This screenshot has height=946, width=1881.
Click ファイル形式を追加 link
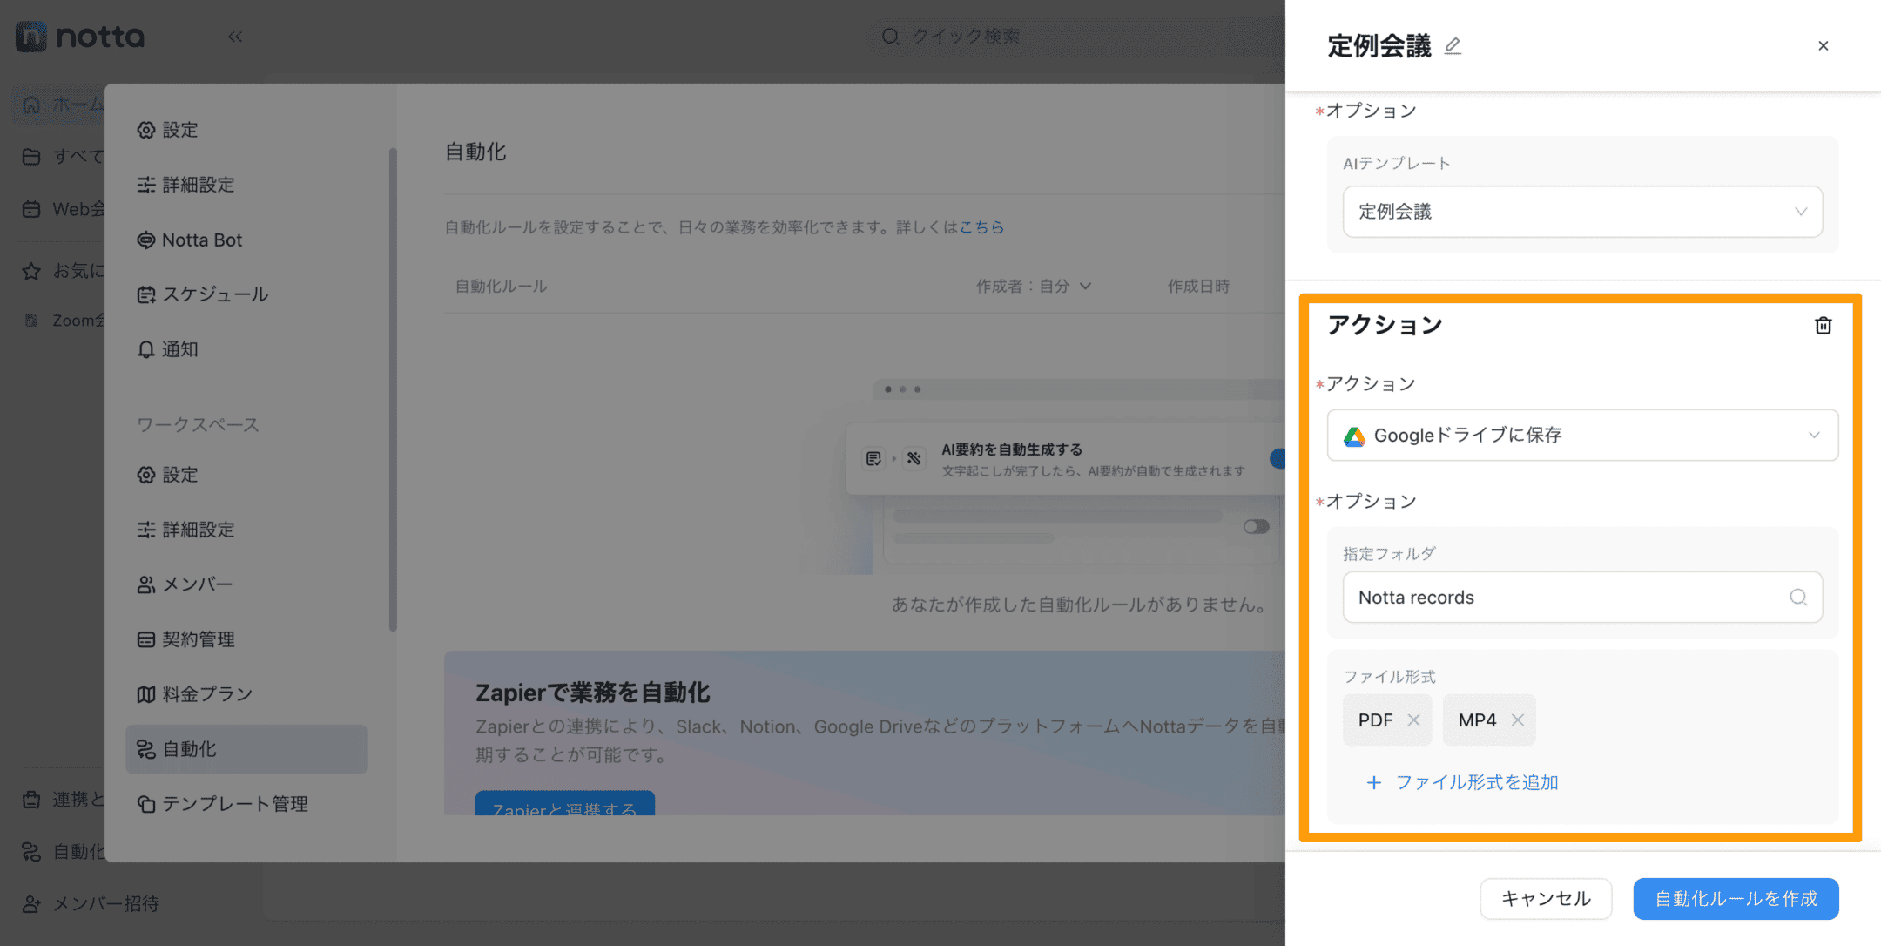[1477, 782]
